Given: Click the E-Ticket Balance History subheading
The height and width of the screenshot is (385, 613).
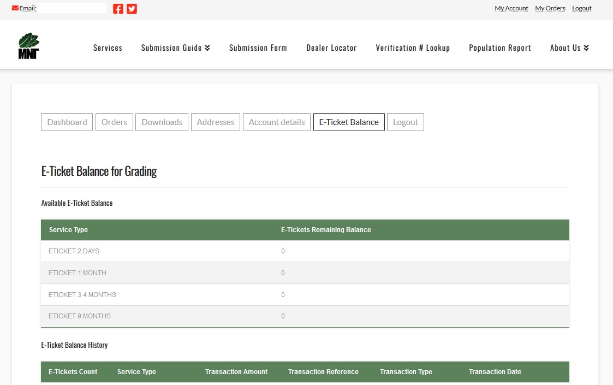Looking at the screenshot, I should coord(74,345).
